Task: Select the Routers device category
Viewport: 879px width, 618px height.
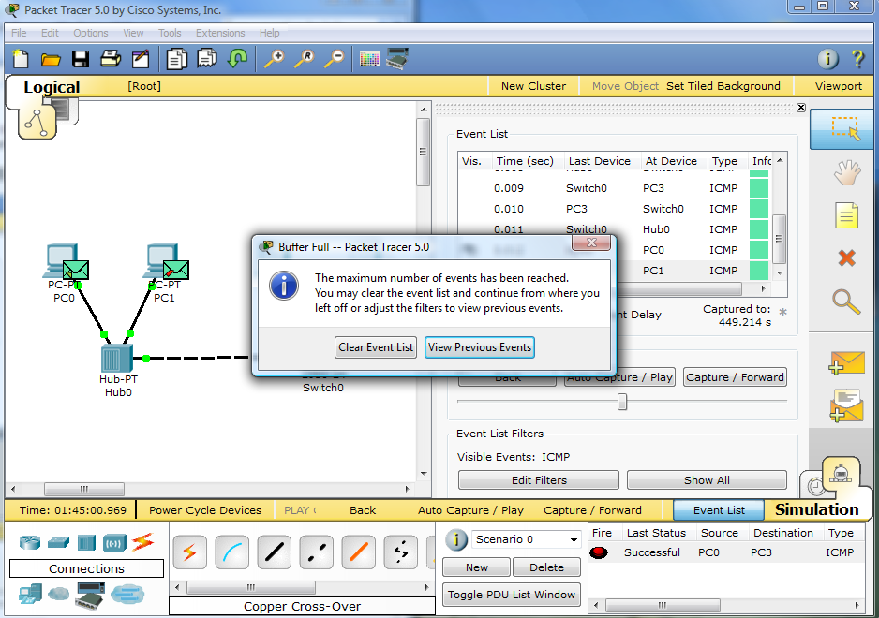Action: point(30,542)
